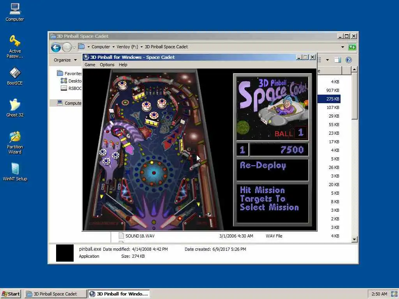The width and height of the screenshot is (399, 299).
Task: Switch to 3D Pinball Space Cadet taskbar folder
Action: (55, 294)
